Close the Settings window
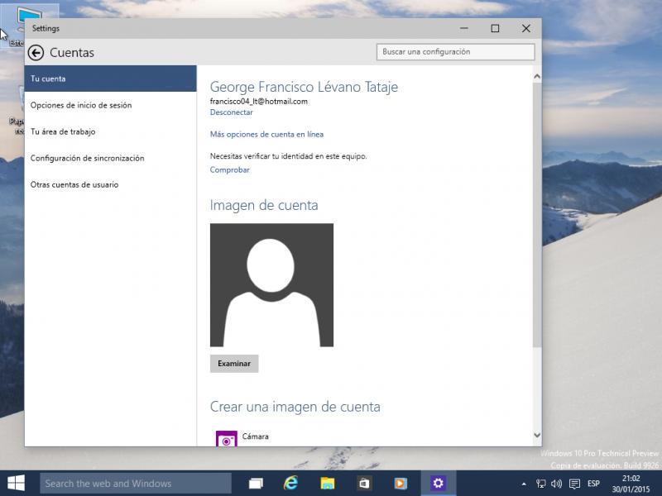Screen dimensions: 662x496 [x=525, y=28]
